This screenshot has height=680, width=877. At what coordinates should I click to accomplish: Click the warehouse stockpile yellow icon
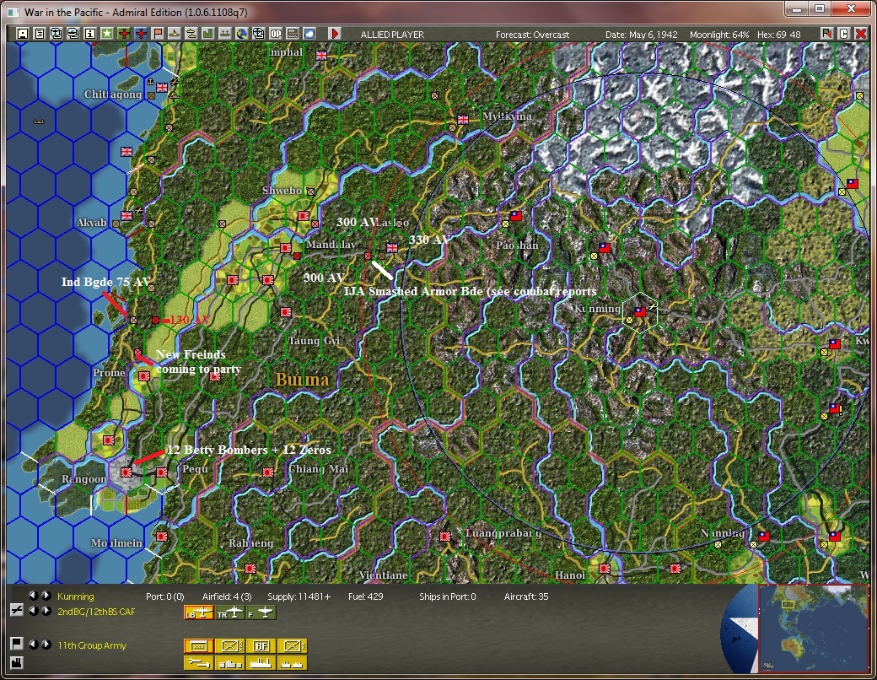[230, 662]
